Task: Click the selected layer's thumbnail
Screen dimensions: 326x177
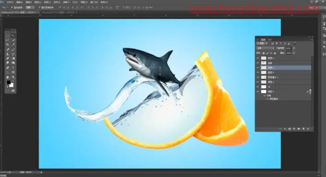Action: click(x=264, y=68)
